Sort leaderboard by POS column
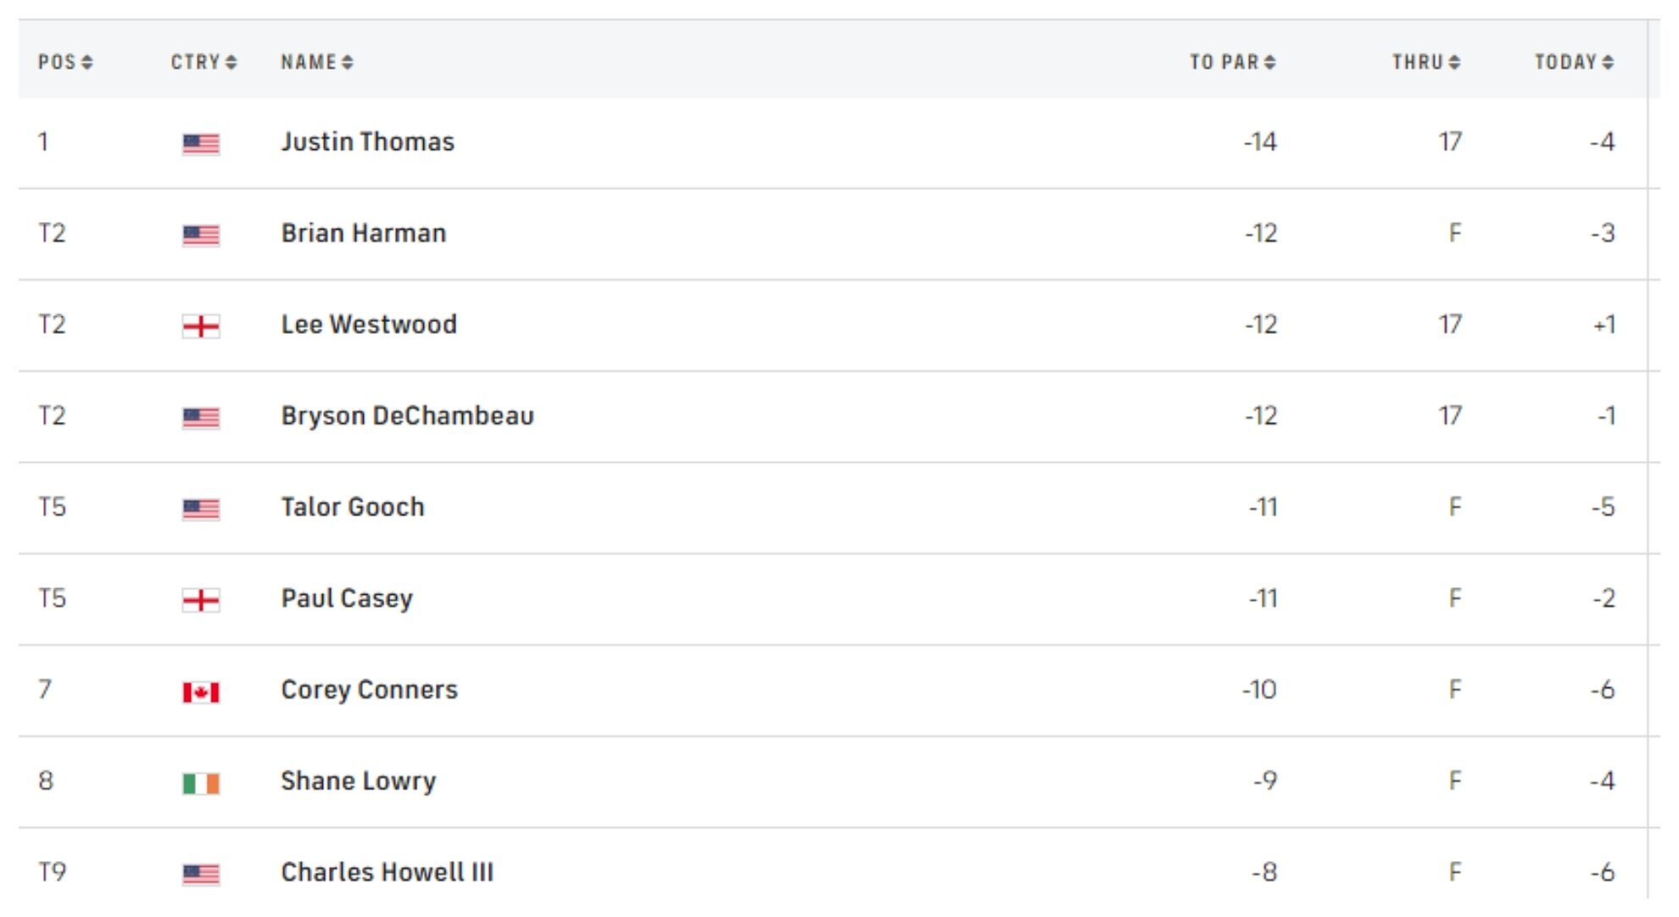The image size is (1679, 917). (65, 62)
